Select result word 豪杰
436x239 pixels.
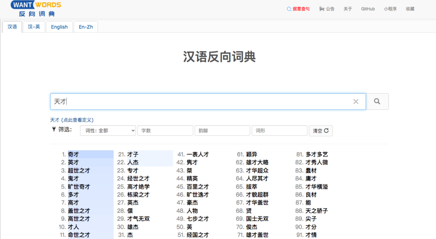click(x=192, y=203)
